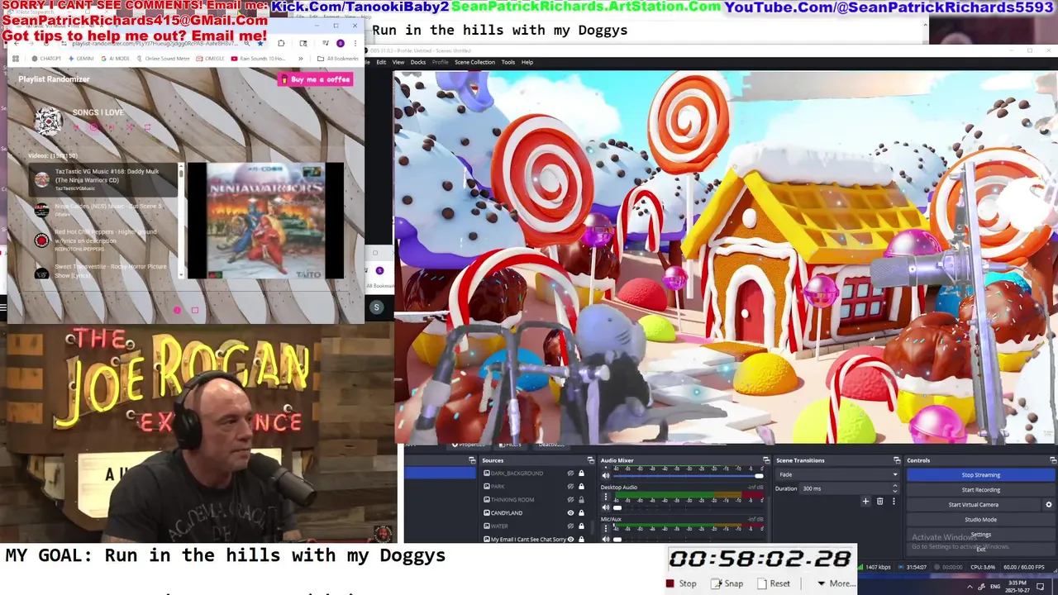Expand the bookmarks overflow chevron
Viewport: 1058px width, 595px height.
point(301,59)
